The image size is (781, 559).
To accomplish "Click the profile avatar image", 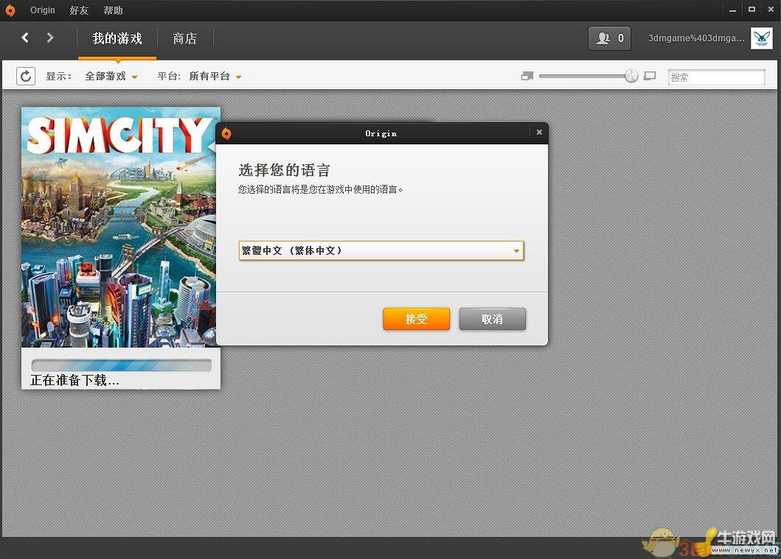I will point(762,38).
